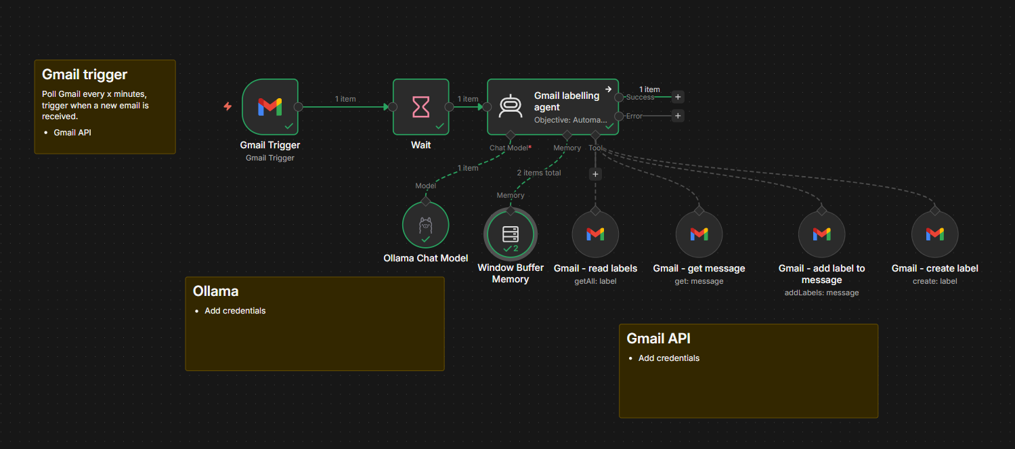1015x449 pixels.
Task: Click the Wait node output connector
Action: coord(449,106)
